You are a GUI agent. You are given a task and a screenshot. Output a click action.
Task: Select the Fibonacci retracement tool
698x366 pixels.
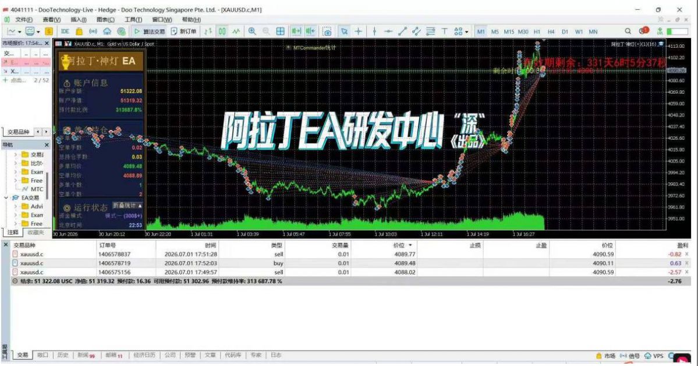click(x=430, y=31)
